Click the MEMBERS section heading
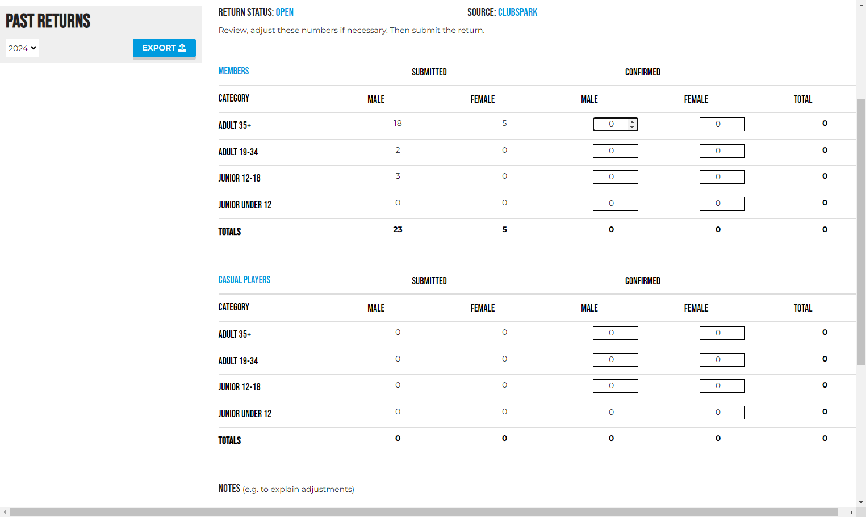Screen dimensions: 866x517 [233, 71]
